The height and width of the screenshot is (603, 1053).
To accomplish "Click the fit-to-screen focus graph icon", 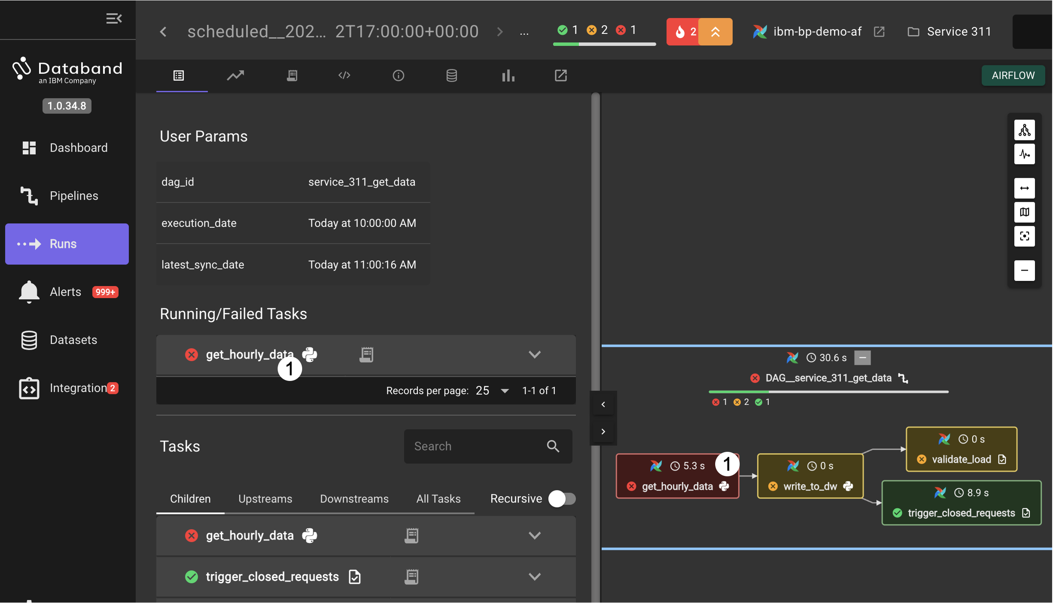I will 1024,236.
